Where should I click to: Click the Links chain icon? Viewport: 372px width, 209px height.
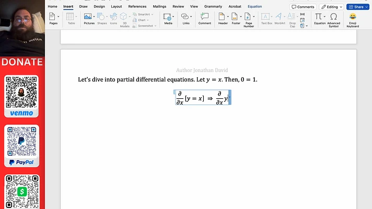(x=184, y=17)
